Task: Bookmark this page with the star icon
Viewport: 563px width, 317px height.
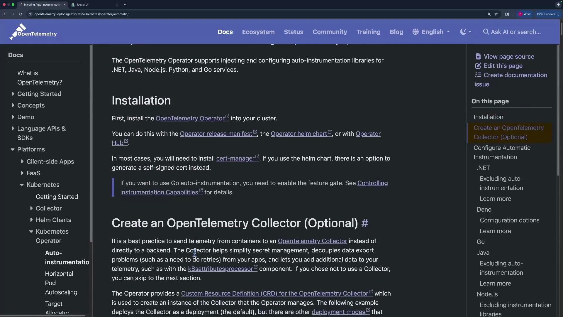Action: 496,14
